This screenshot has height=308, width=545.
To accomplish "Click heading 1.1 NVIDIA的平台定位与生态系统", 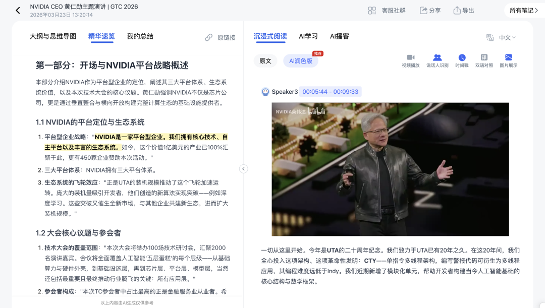I will coord(90,122).
